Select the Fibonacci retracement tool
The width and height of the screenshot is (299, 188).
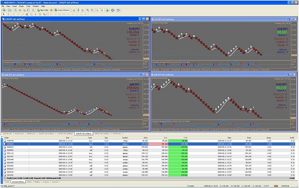(31, 14)
